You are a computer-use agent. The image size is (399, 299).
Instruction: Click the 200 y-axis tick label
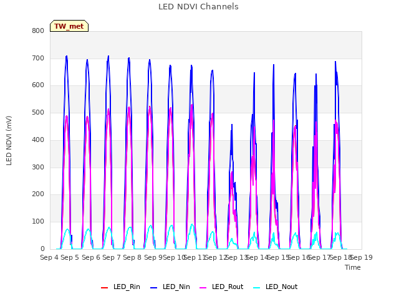pos(38,194)
